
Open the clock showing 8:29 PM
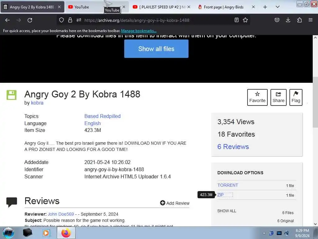(x=302, y=233)
